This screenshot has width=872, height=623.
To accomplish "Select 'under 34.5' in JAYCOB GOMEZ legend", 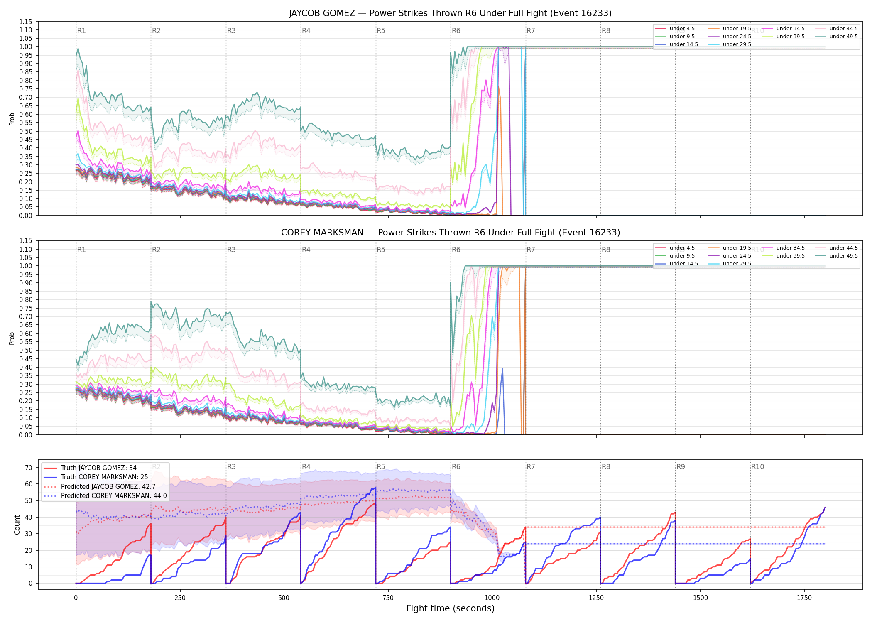I will (x=783, y=29).
